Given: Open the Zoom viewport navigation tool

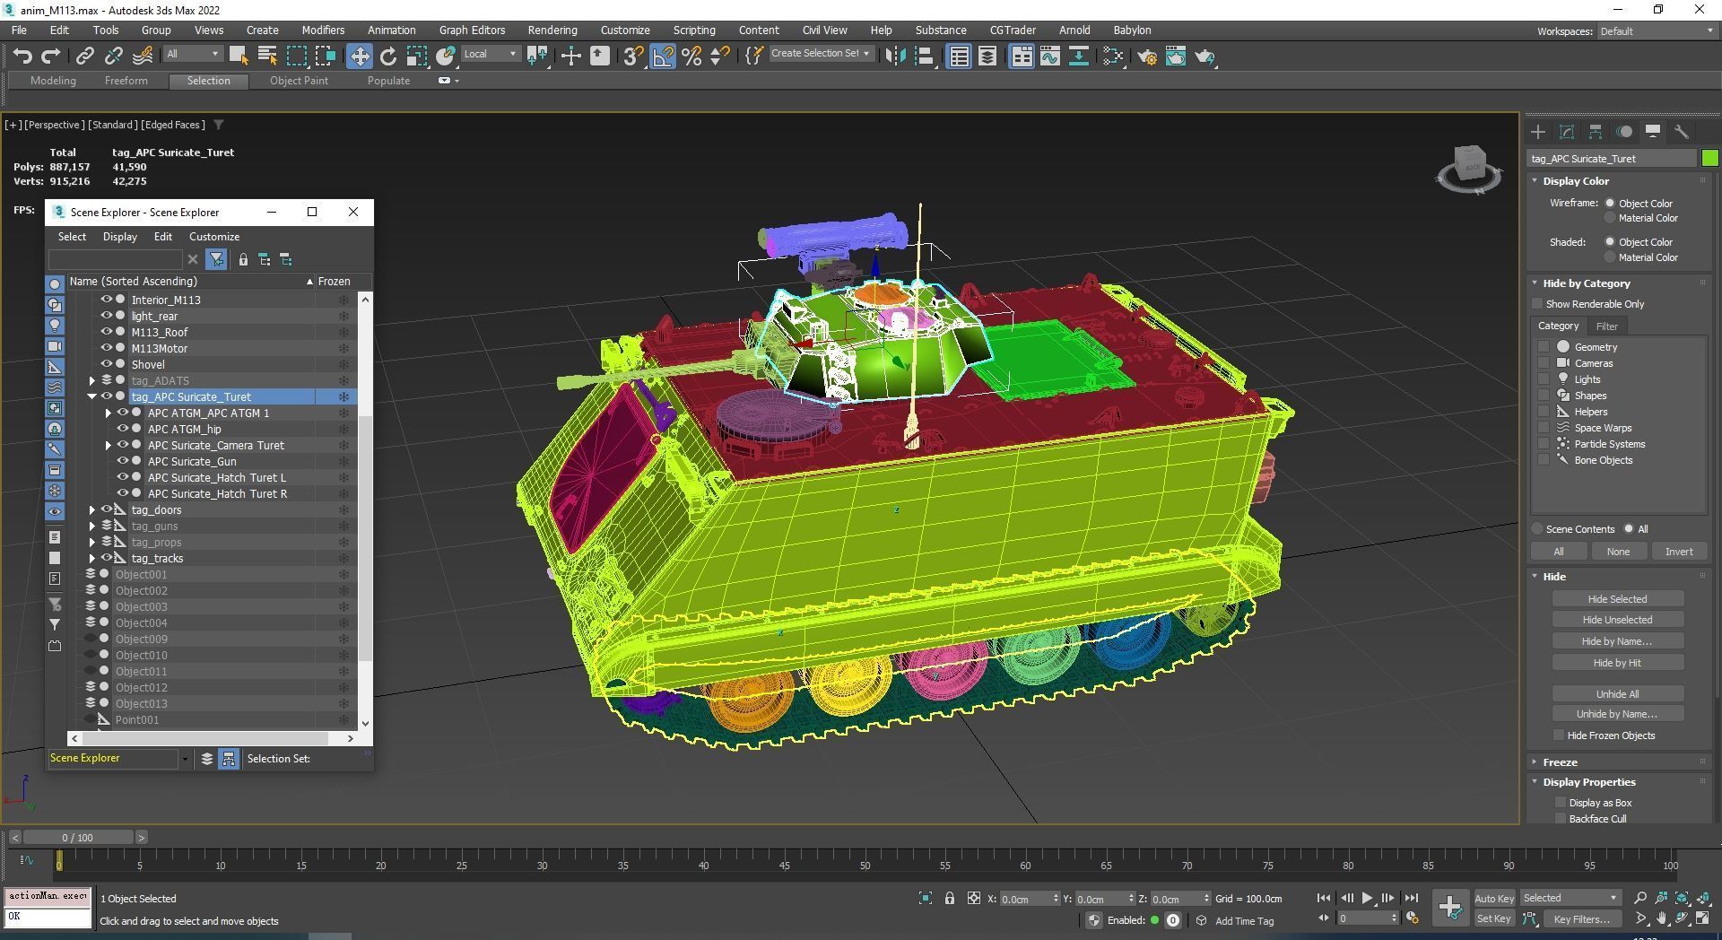Looking at the screenshot, I should [1640, 898].
